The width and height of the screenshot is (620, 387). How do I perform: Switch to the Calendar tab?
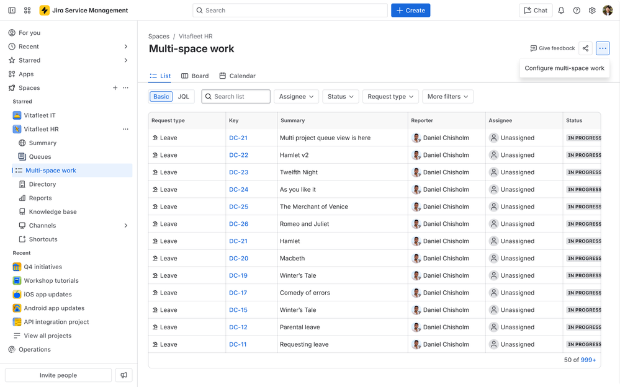238,76
